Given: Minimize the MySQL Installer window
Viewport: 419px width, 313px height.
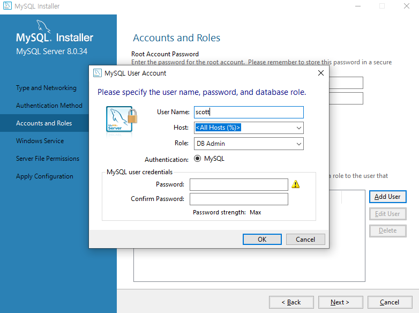Looking at the screenshot, I should click(358, 6).
